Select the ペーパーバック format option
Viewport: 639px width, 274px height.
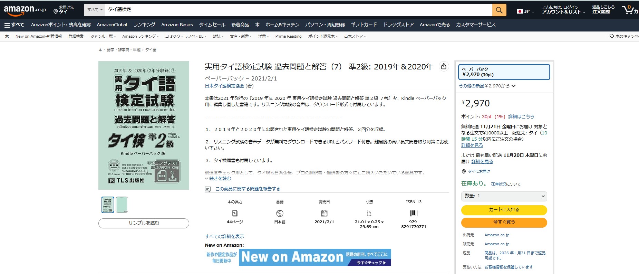504,72
